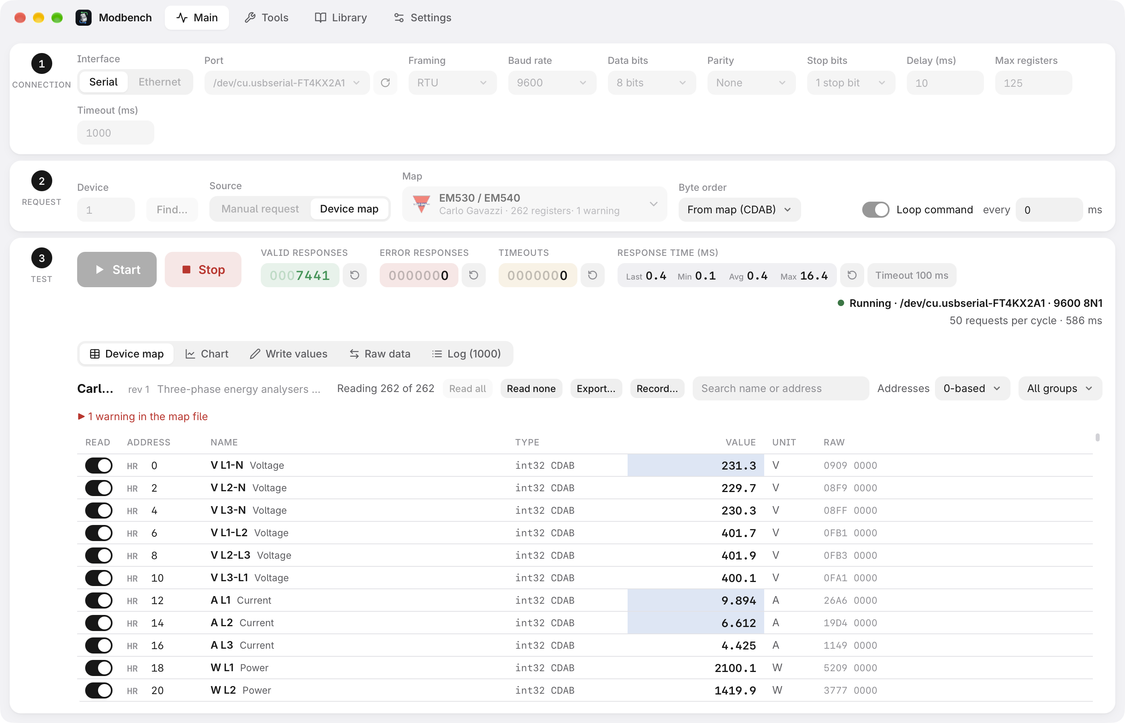
Task: Open the 0-based addresses dropdown
Action: pos(972,389)
